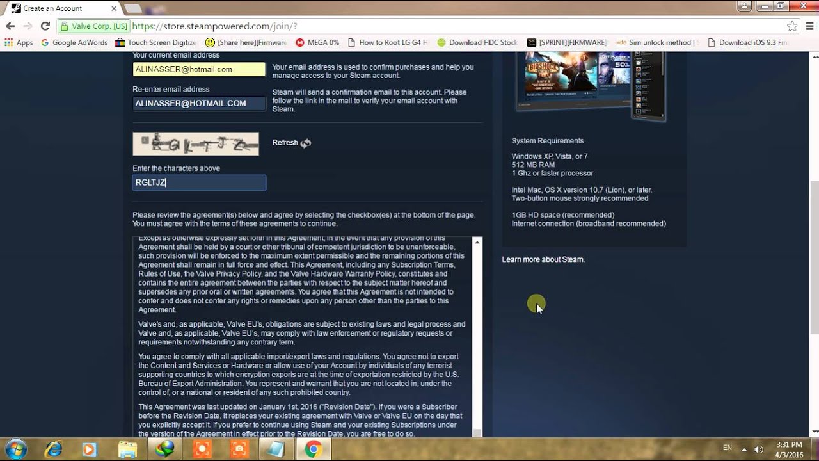Open the Touch Screen Digitizer bookmark
The image size is (819, 461).
(x=155, y=42)
